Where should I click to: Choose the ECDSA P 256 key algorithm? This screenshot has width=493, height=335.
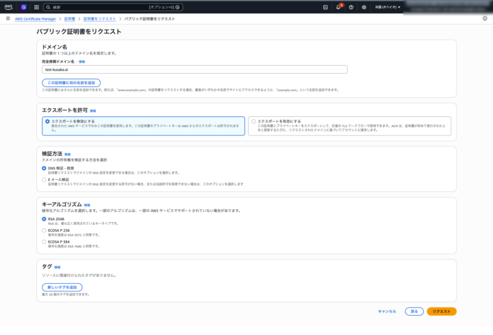45,230
